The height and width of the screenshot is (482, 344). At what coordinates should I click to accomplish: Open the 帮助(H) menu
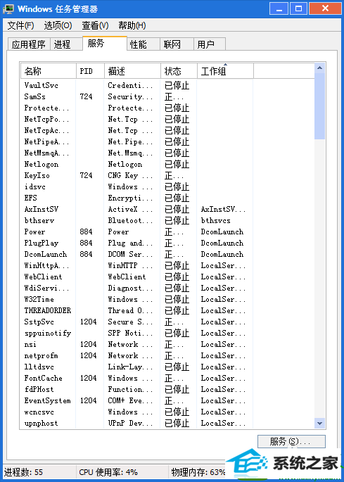click(x=132, y=25)
